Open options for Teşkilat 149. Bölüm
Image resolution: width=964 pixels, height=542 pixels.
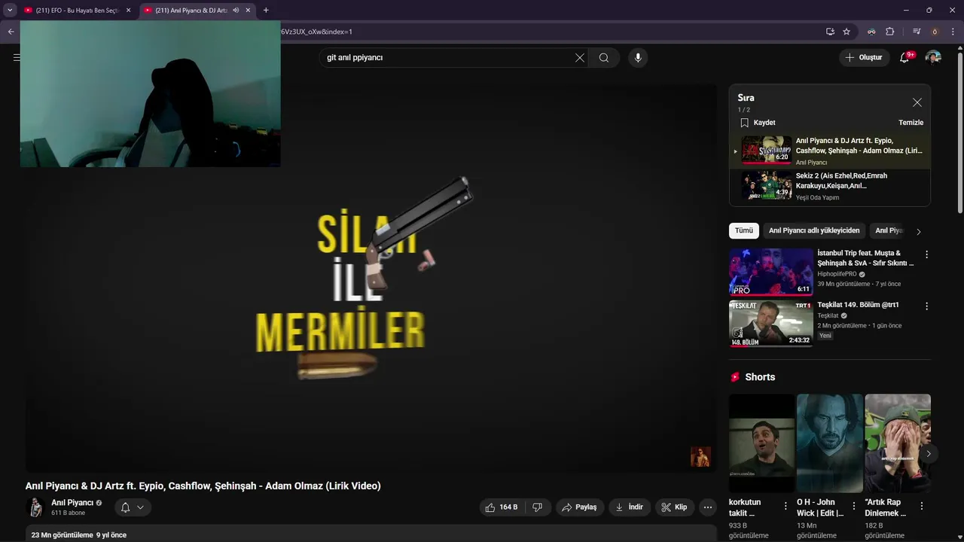point(926,307)
